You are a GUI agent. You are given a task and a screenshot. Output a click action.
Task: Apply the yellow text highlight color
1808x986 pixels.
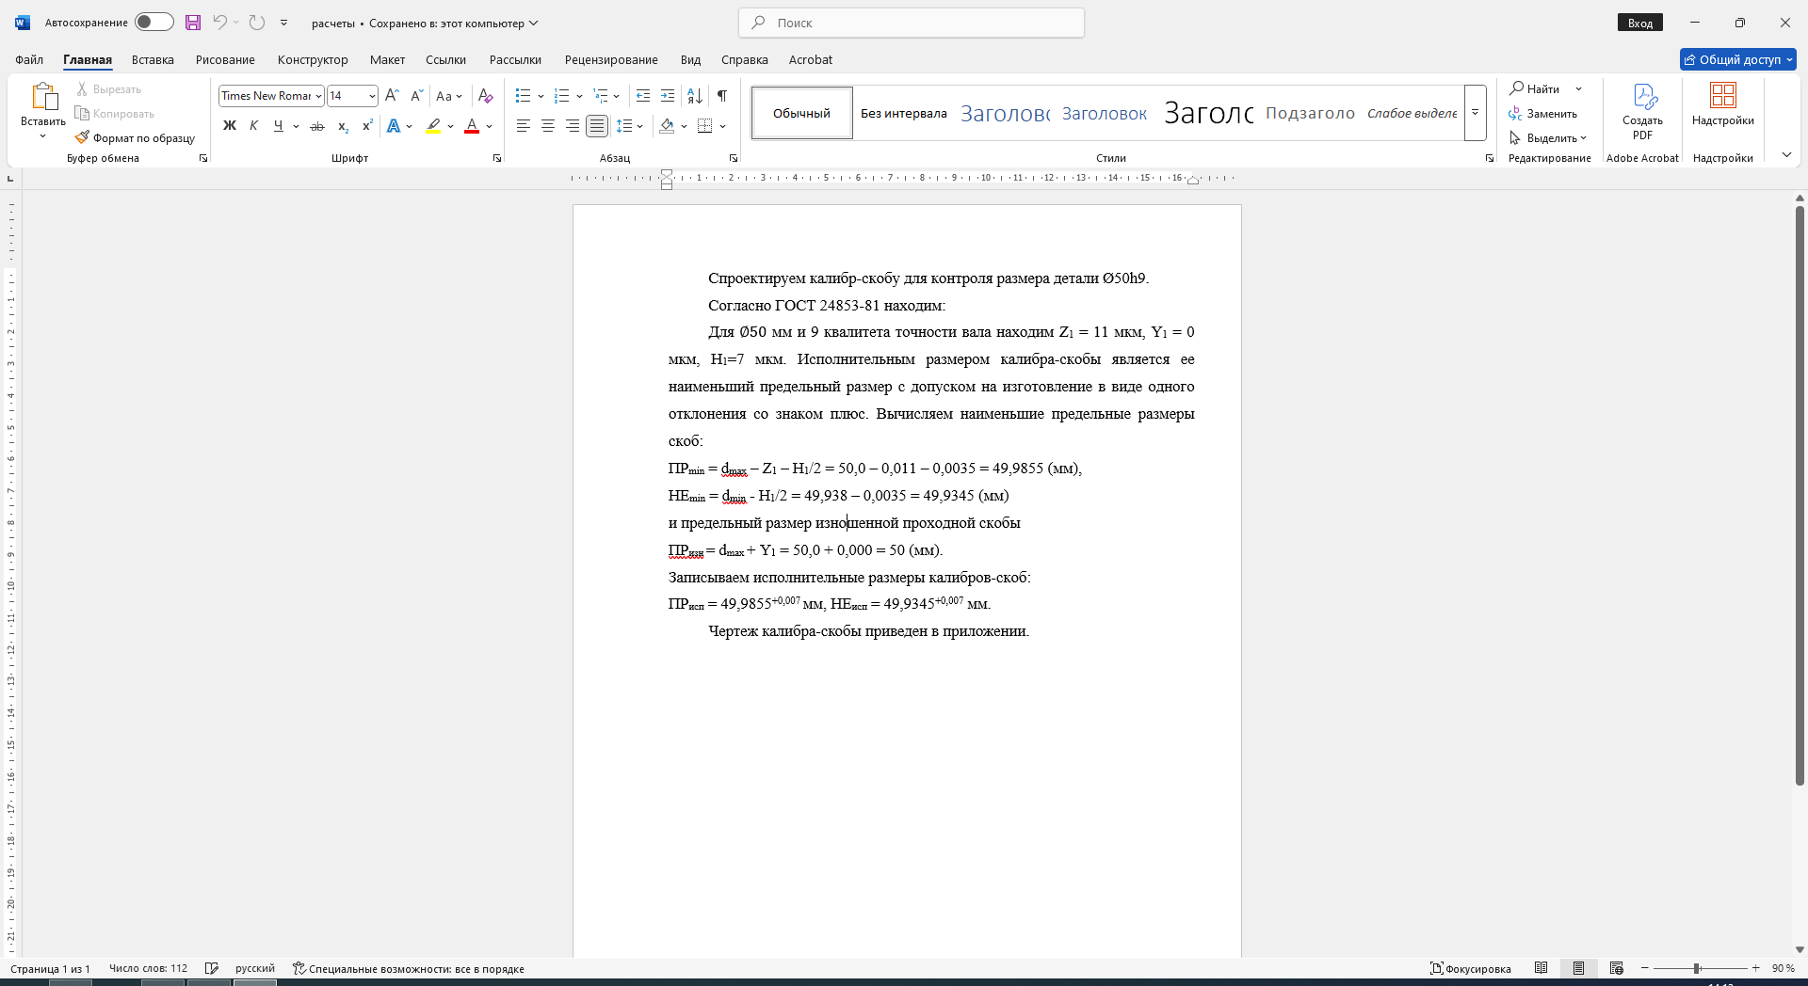(x=433, y=126)
